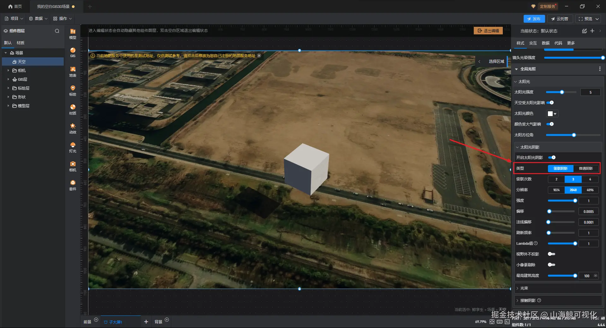
Task: Toggle 颜色受大气影响 switch
Action: point(550,124)
